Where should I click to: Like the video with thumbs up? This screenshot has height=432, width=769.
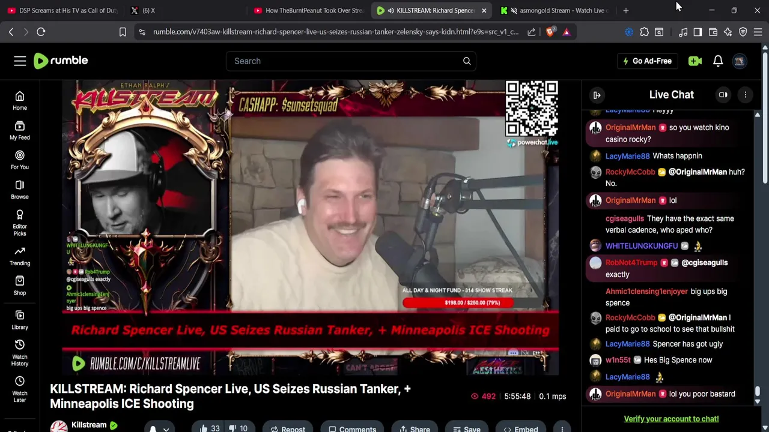(x=210, y=428)
